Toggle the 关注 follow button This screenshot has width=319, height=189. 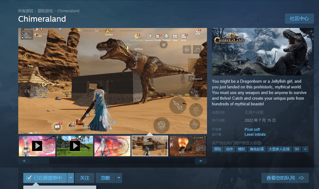point(85,178)
